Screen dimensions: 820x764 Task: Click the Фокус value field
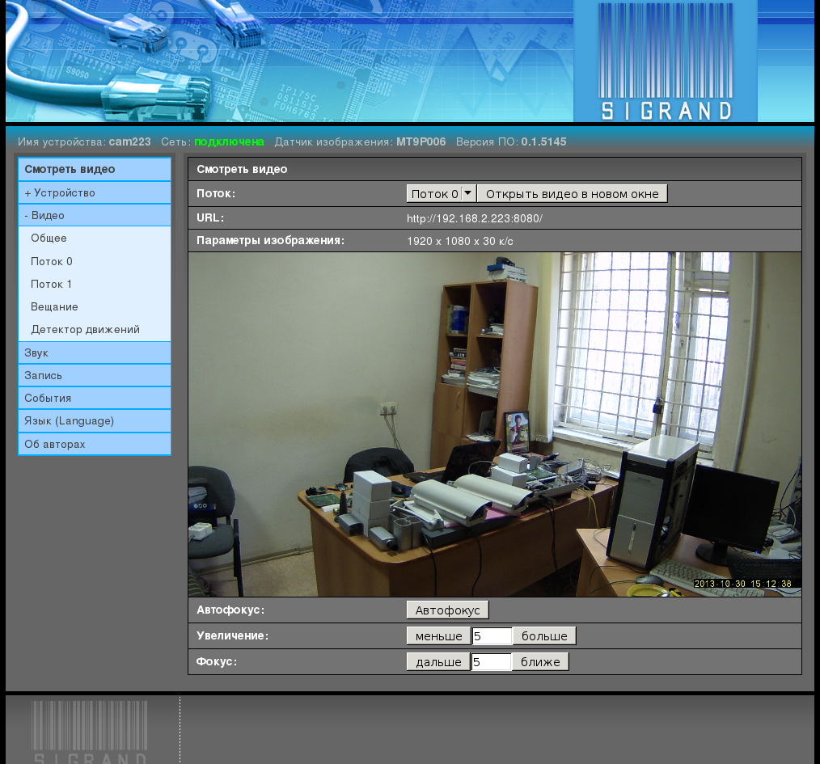tap(491, 661)
